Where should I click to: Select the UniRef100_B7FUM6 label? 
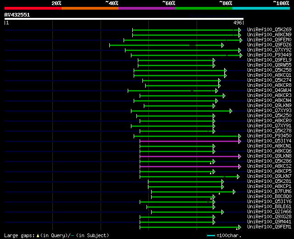click(269, 192)
